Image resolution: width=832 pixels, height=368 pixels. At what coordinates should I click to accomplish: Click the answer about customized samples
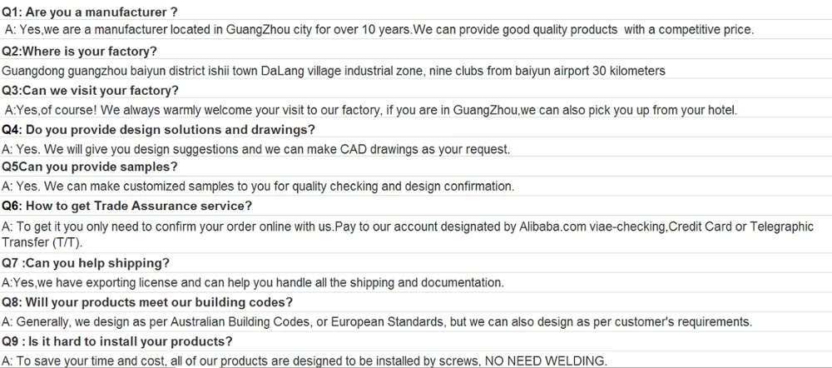click(258, 186)
